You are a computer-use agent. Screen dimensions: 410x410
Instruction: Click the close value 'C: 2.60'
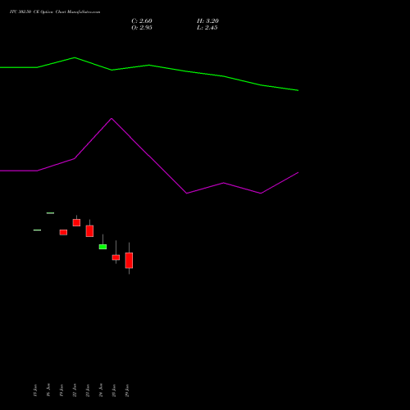[142, 21]
